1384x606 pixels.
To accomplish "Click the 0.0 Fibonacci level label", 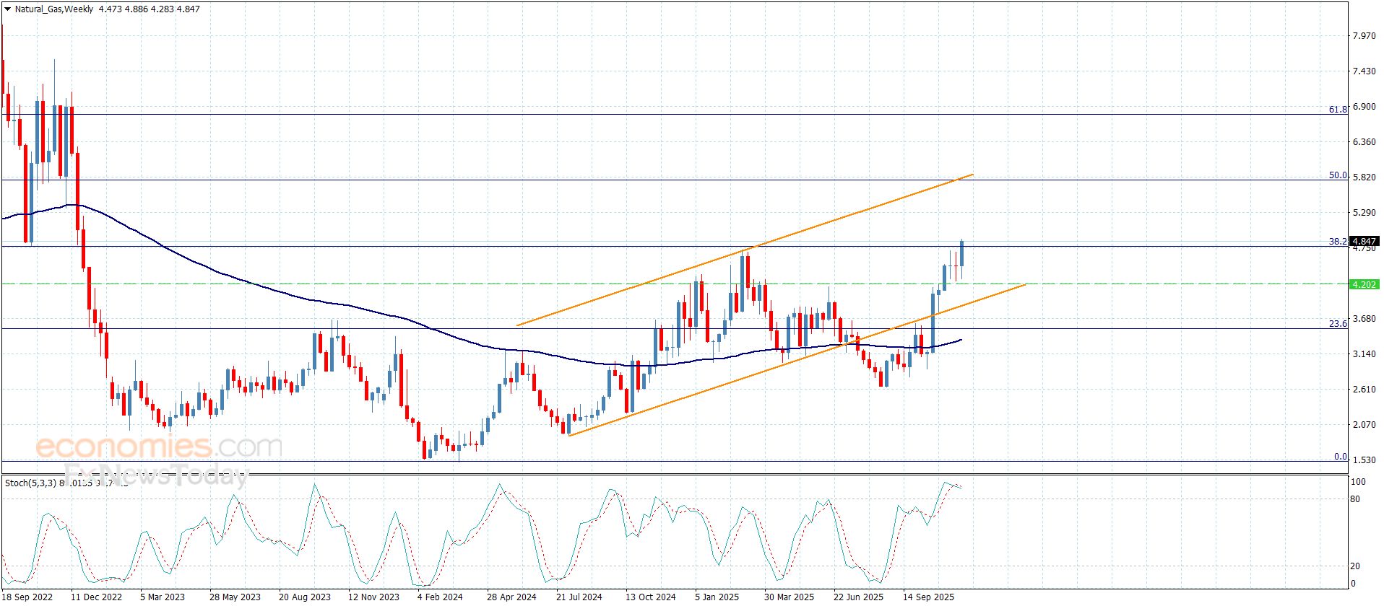I will (x=1340, y=457).
